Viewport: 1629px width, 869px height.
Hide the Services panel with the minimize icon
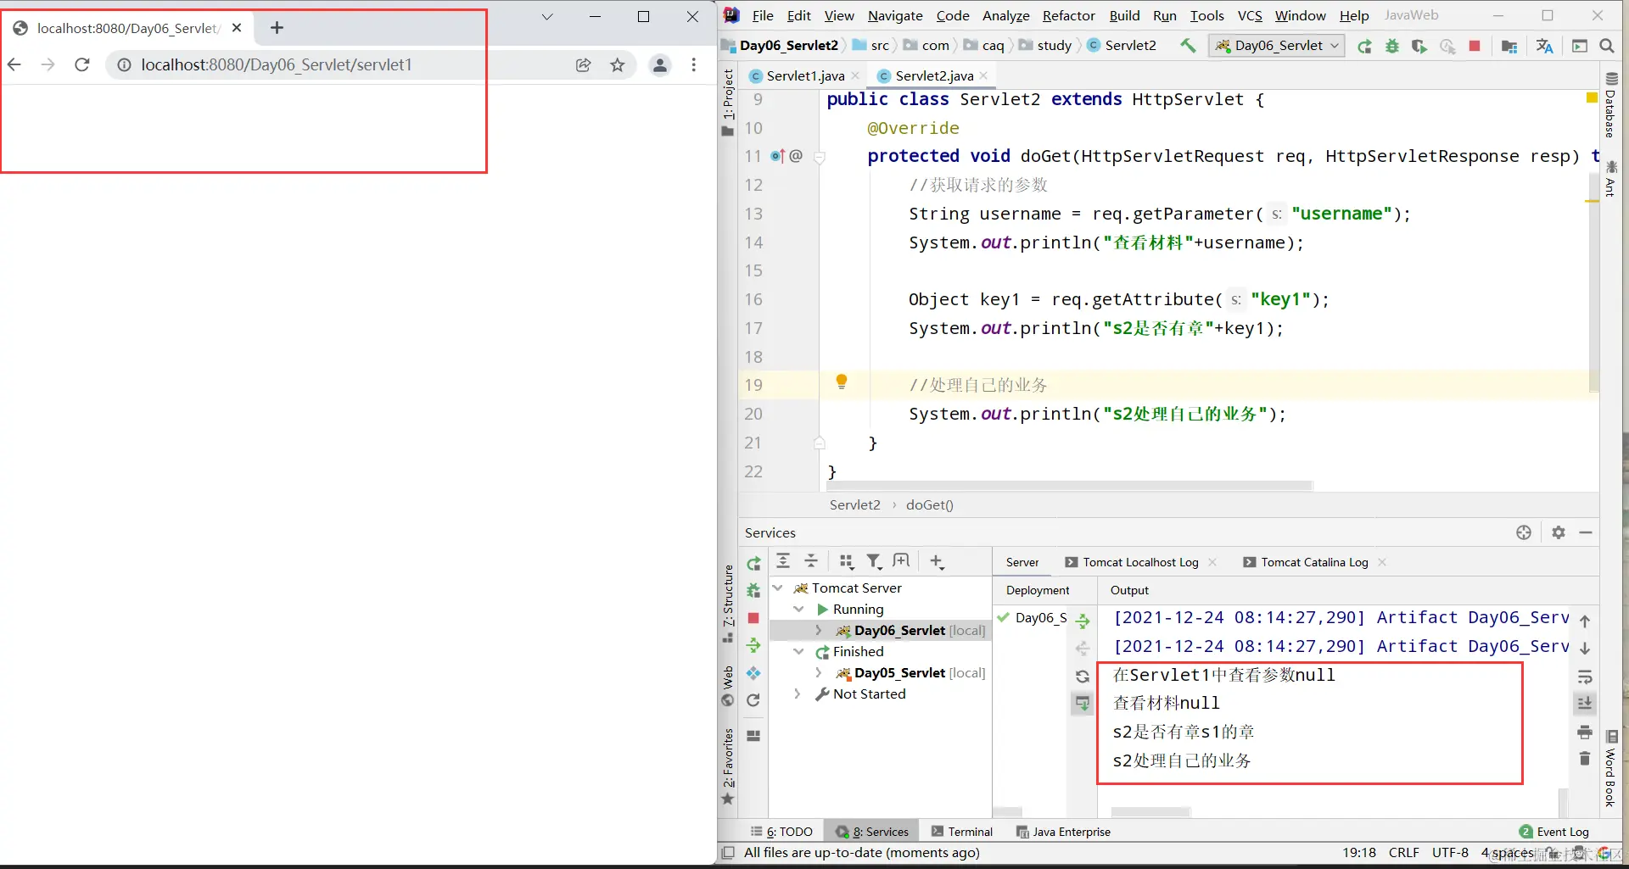coord(1586,532)
